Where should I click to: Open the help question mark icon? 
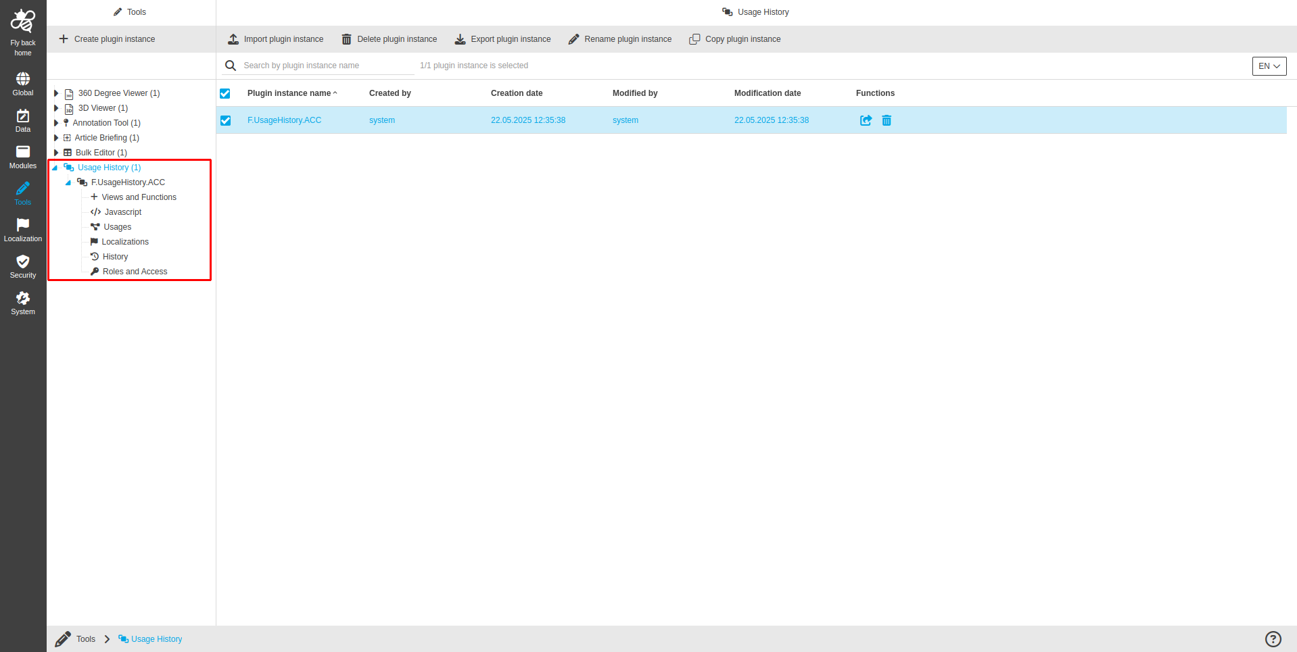1273,639
